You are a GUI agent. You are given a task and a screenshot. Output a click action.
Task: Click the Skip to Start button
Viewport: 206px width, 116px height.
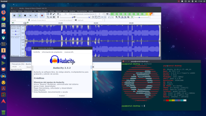coord(31,16)
